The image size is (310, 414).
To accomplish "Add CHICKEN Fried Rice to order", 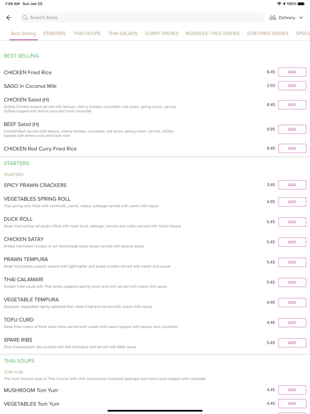I will click(292, 72).
